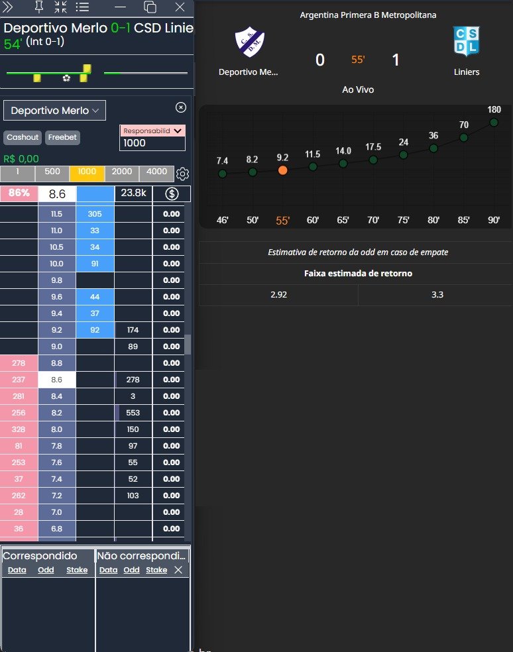The height and width of the screenshot is (652, 513).
Task: Click the soccer ball goal marker on timeline
Action: (x=66, y=78)
